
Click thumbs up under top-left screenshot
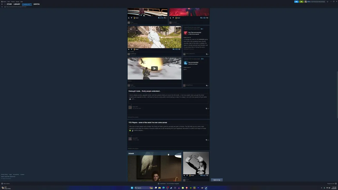tap(129, 18)
